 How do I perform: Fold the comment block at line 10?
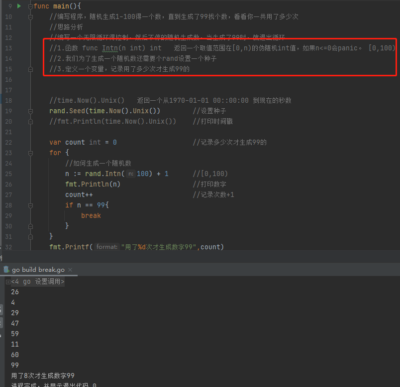pyautogui.click(x=30, y=17)
